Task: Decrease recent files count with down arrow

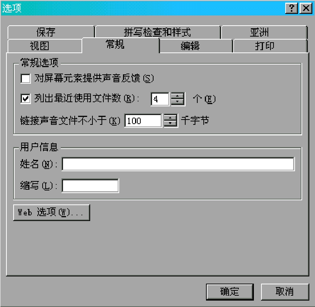Action: tap(177, 102)
